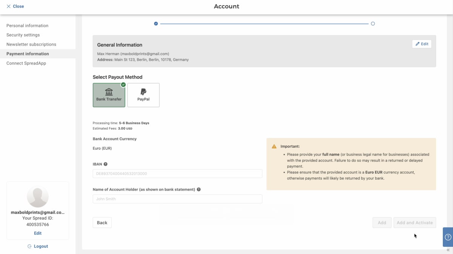Click the bank building icon
453x254 pixels.
click(109, 92)
